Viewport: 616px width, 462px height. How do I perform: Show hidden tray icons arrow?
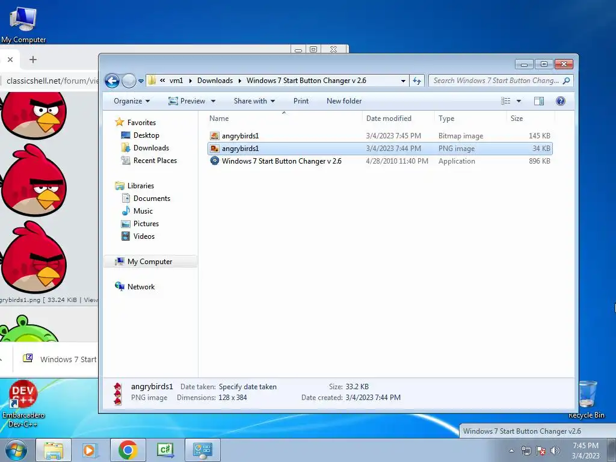(511, 451)
